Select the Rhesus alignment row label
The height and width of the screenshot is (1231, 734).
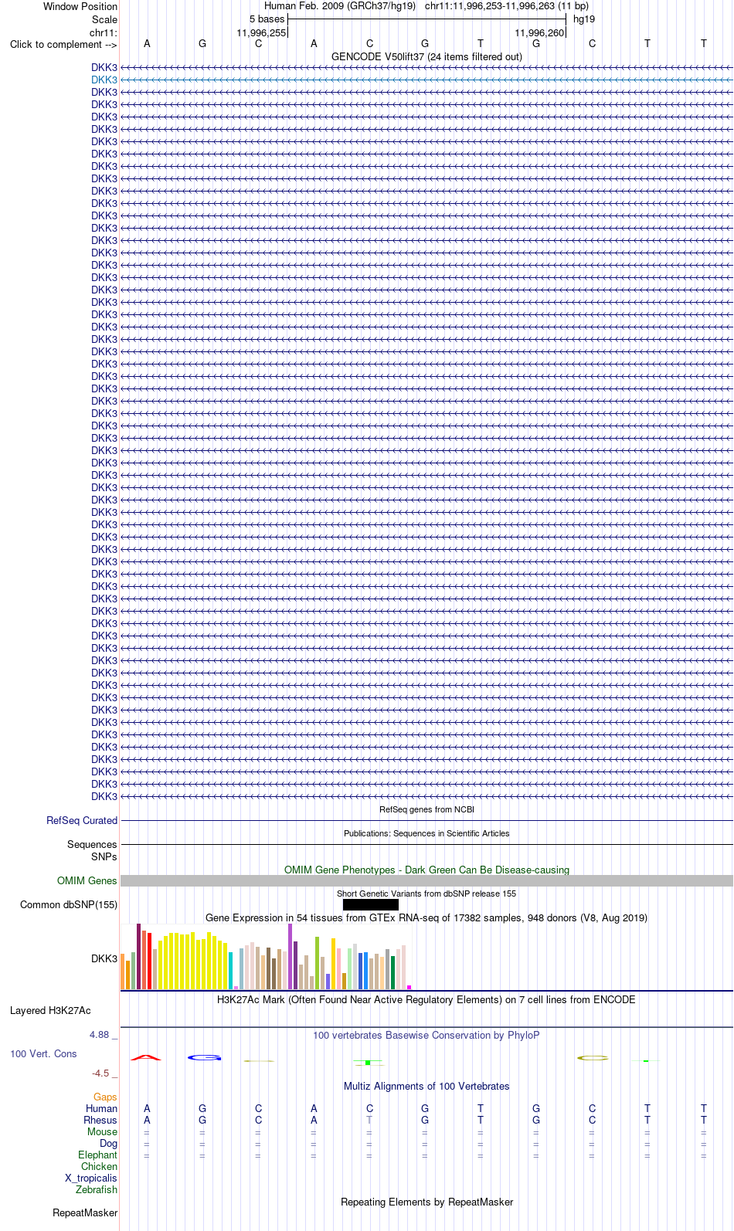click(100, 1120)
